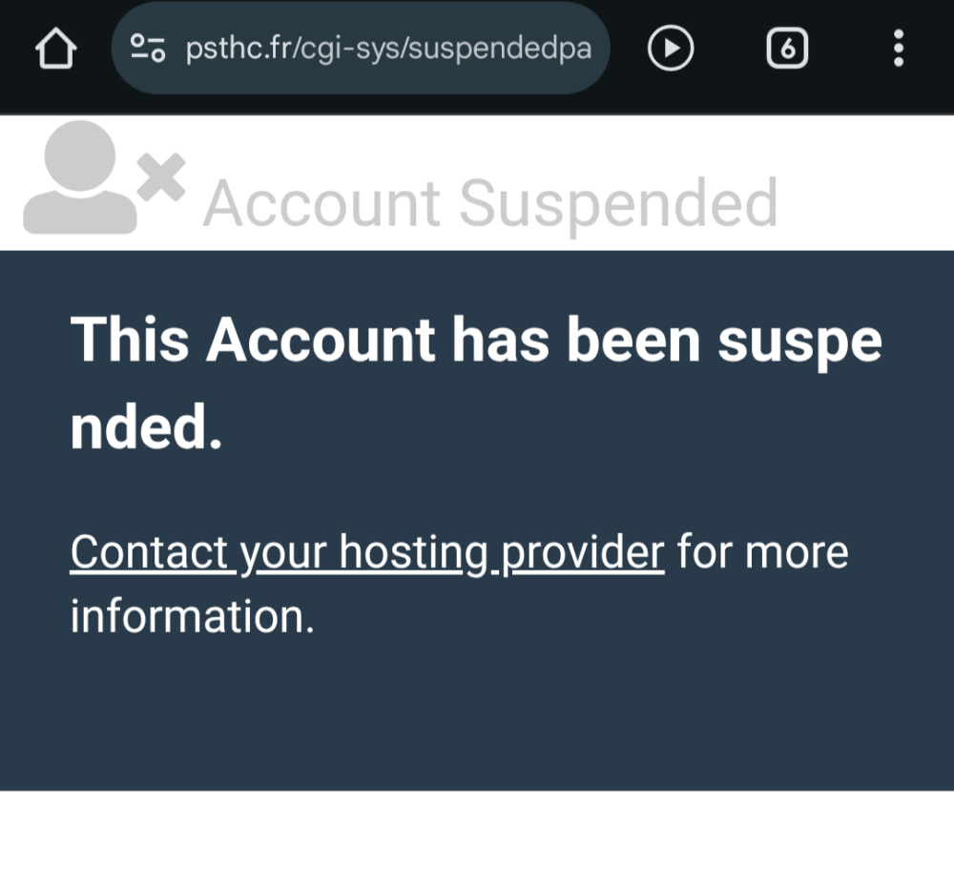The width and height of the screenshot is (954, 891).
Task: Click the grey X mark beside the user icon
Action: point(161,176)
